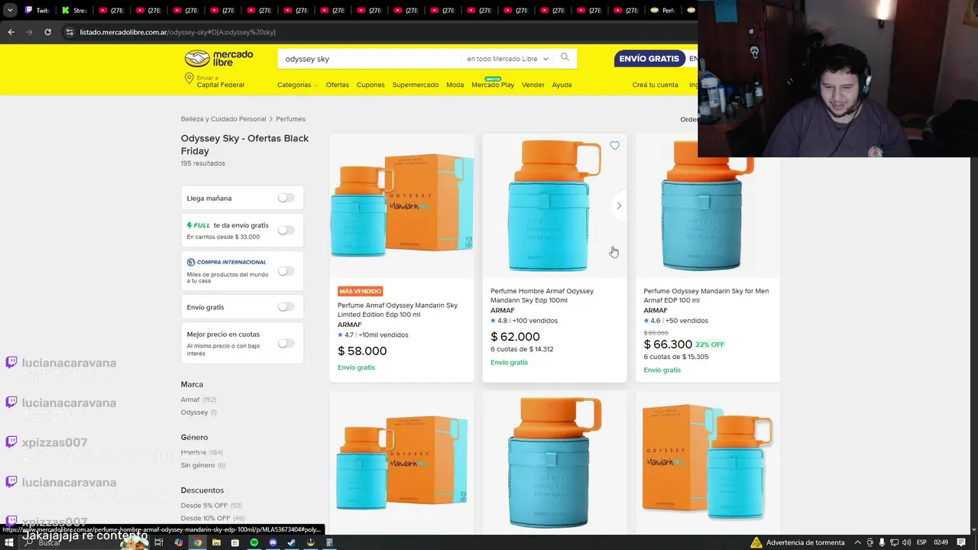Viewport: 978px width, 550px height.
Task: Click the search magnifier icon
Action: (x=565, y=57)
